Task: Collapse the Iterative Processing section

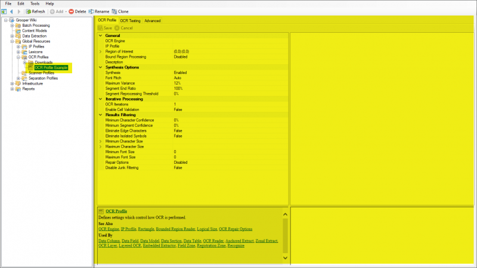Action: [100, 99]
